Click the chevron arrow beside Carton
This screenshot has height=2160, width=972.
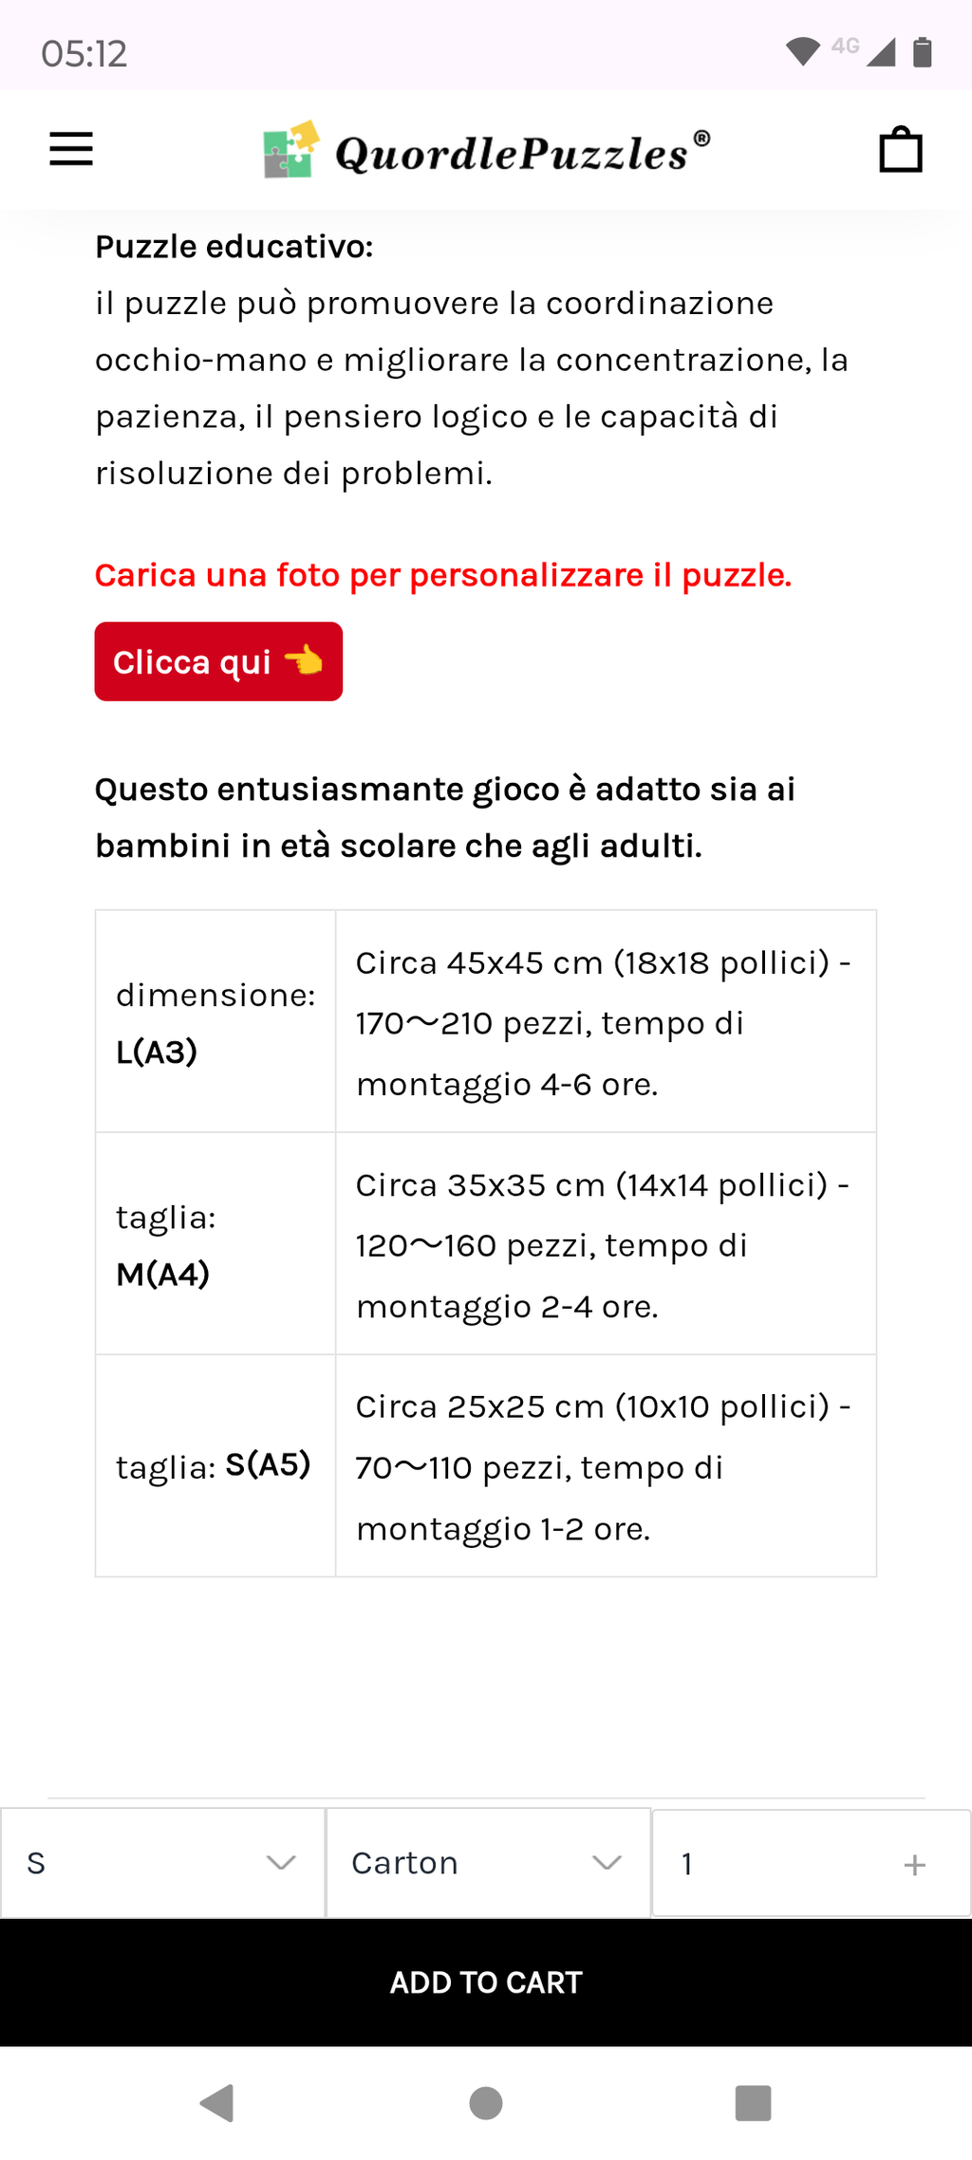(x=607, y=1863)
